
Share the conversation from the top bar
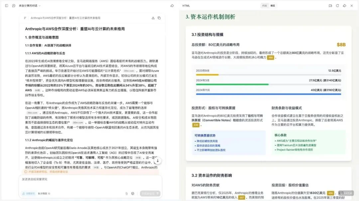[172, 6]
